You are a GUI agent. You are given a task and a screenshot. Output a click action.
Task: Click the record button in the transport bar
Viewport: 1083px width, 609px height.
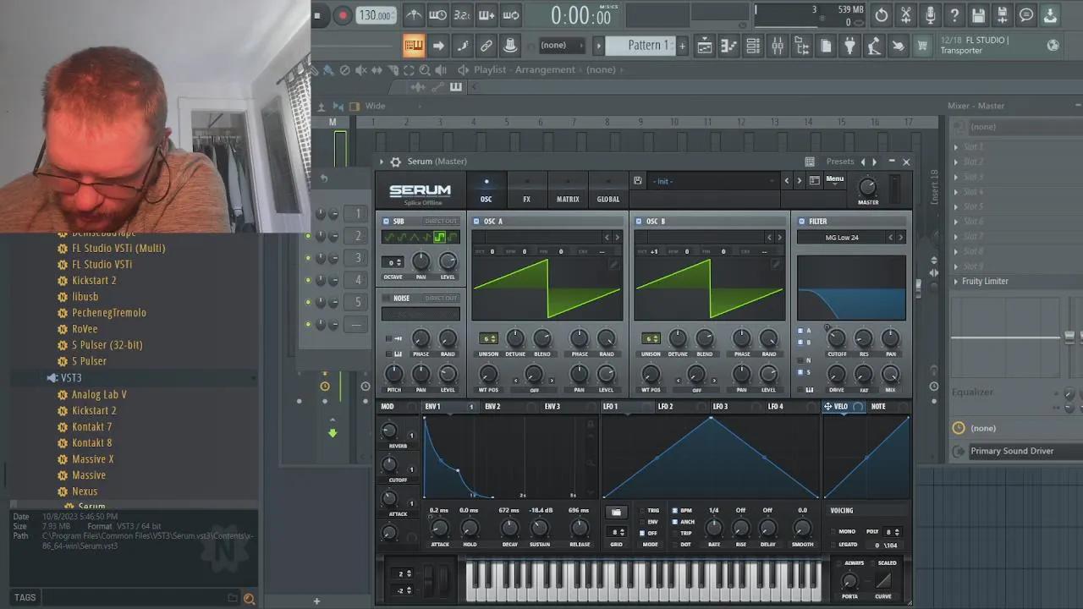(x=343, y=15)
